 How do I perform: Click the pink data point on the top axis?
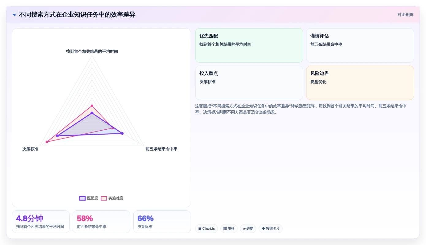[92, 106]
